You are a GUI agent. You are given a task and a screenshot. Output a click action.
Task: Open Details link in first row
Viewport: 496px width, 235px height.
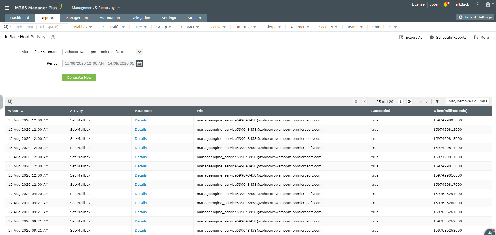(141, 120)
